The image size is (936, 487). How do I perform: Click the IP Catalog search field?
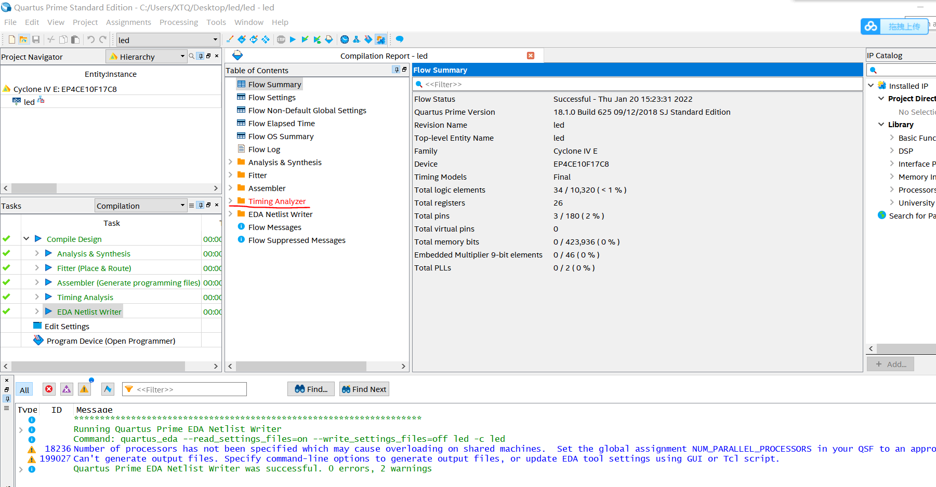point(901,70)
